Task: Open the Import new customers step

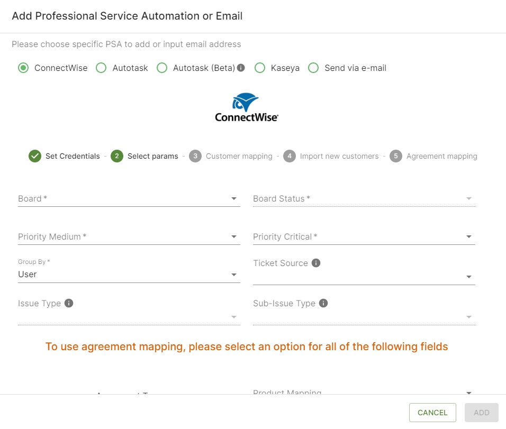Action: point(289,156)
